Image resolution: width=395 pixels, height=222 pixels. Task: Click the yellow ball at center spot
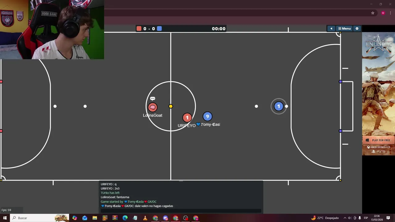[171, 106]
